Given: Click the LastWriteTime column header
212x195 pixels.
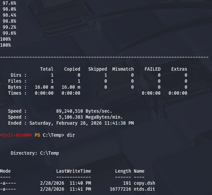Looking at the screenshot, I should point(74,171).
